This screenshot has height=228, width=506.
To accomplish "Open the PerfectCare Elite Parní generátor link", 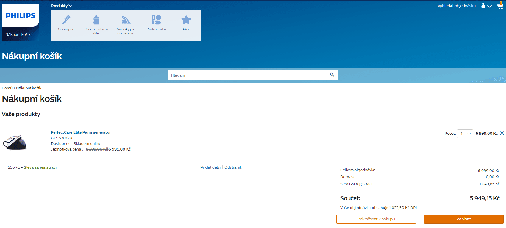I will (81, 132).
